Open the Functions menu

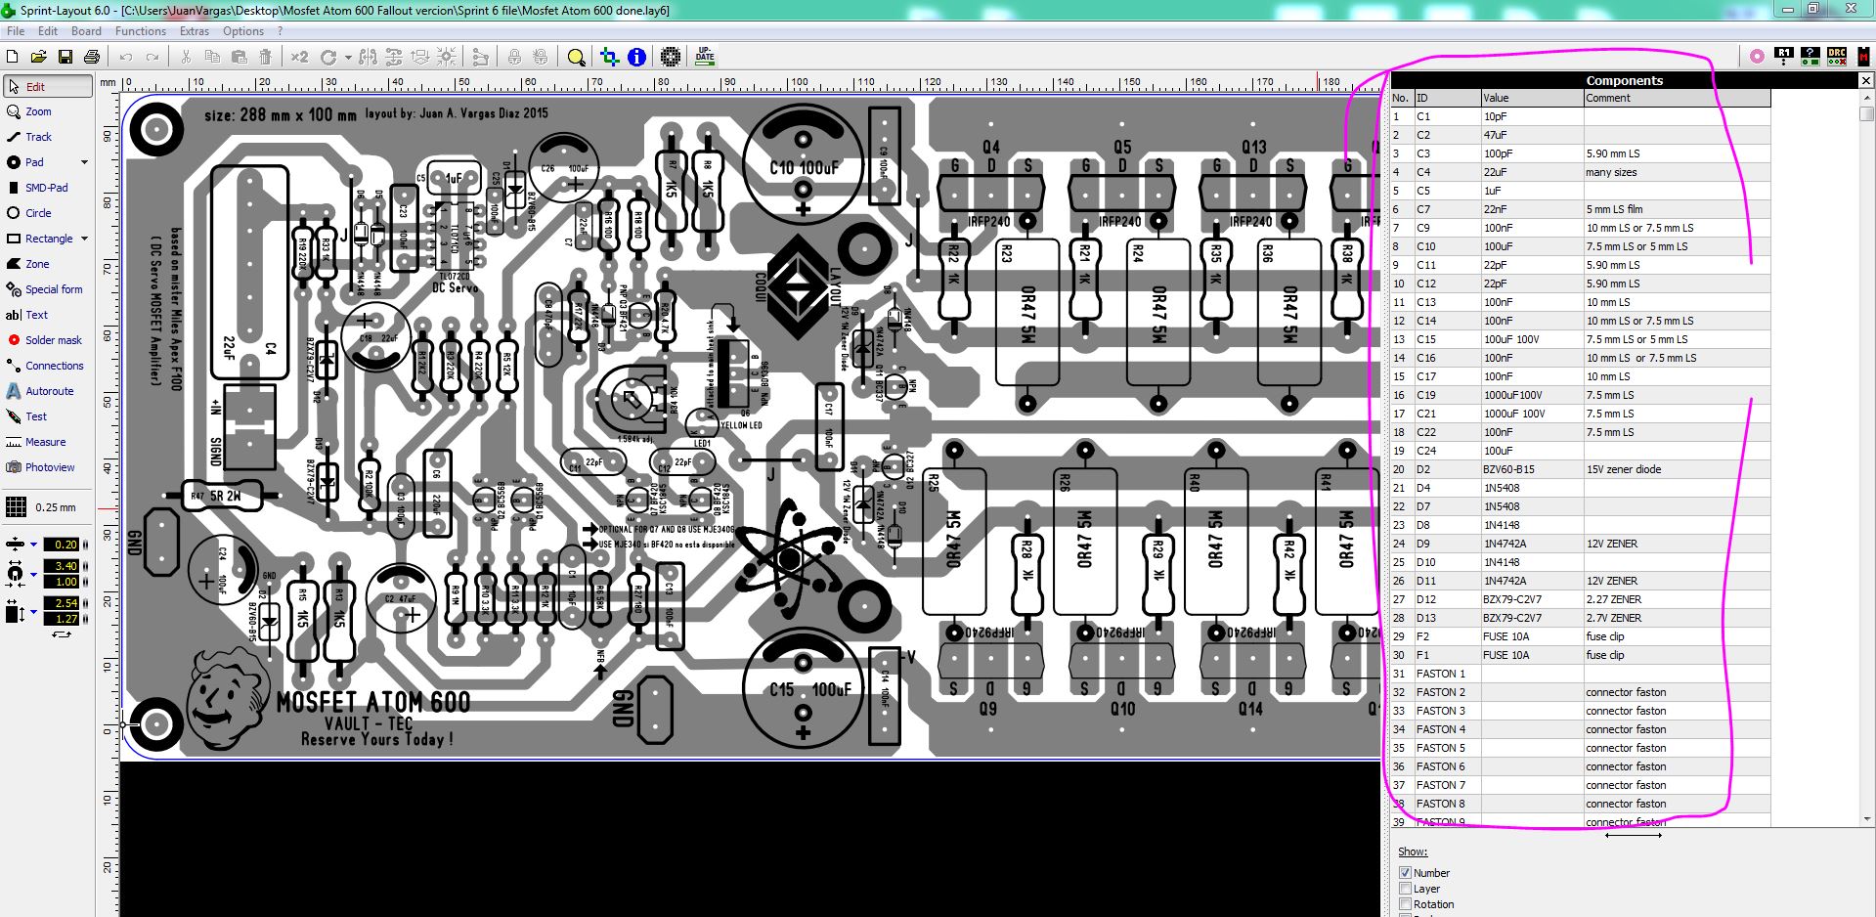click(x=141, y=31)
